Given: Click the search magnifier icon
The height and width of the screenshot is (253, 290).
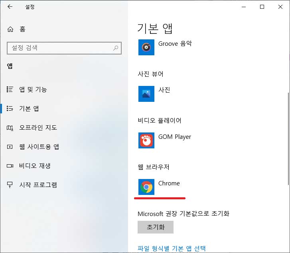Looking at the screenshot, I should (116, 48).
